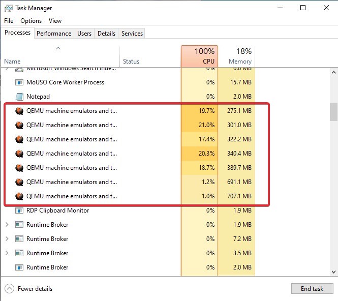The image size is (338, 301).
Task: Click the Runtime Broker icon using 1.9 MB
Action: point(19,225)
